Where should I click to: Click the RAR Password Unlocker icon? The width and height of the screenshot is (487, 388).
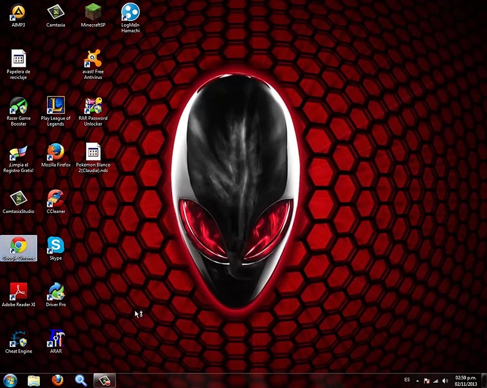pyautogui.click(x=93, y=106)
